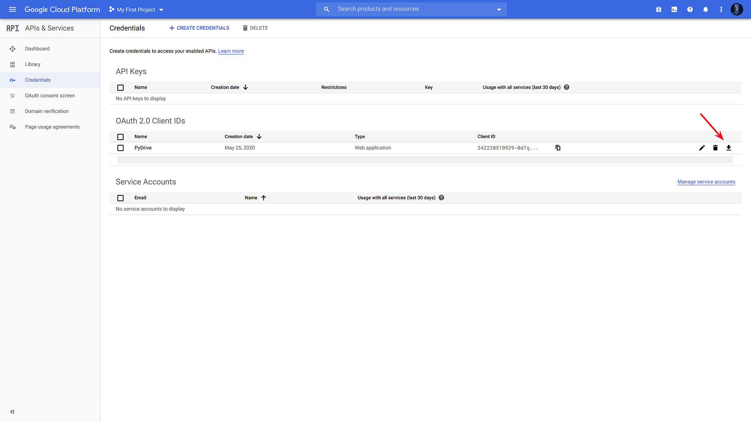Open Library in the sidebar
The height and width of the screenshot is (422, 751).
point(33,64)
